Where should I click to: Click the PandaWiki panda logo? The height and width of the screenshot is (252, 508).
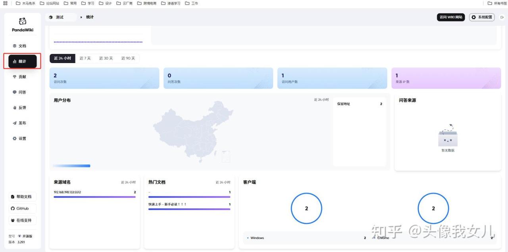tap(23, 21)
